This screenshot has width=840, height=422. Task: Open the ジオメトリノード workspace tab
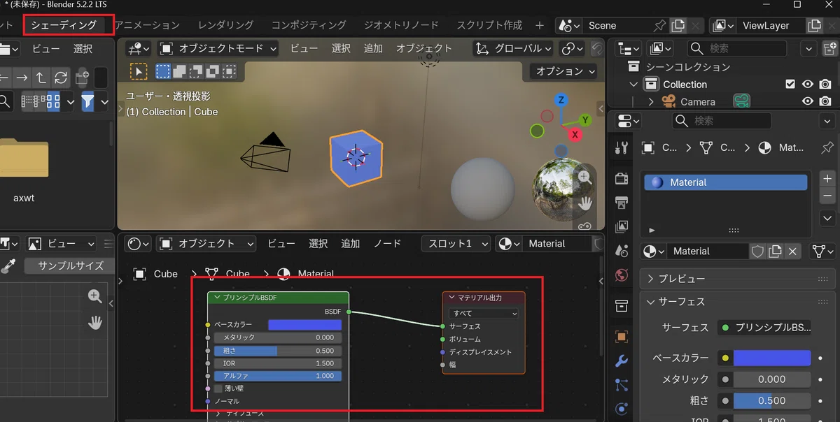401,25
